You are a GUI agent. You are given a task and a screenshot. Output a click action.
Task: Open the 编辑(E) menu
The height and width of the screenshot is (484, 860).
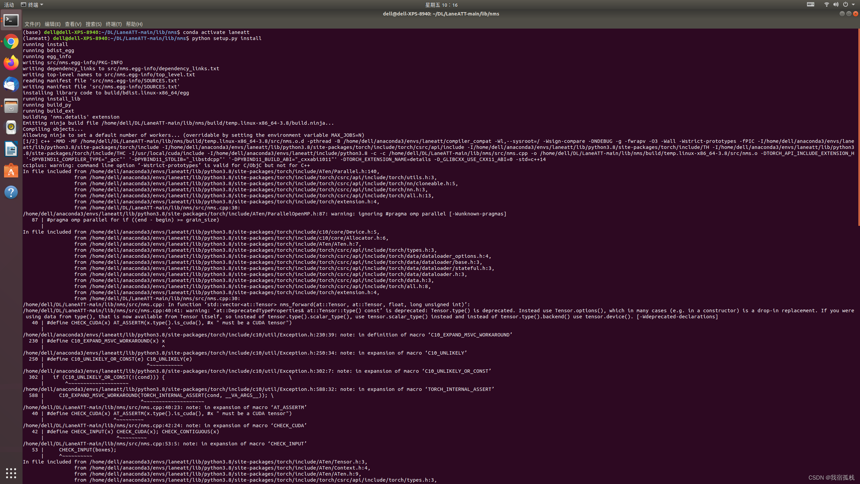tap(52, 24)
